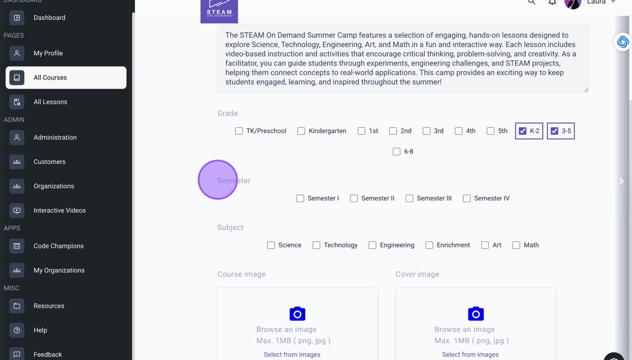Click the Code Champions sidebar icon

[17, 246]
